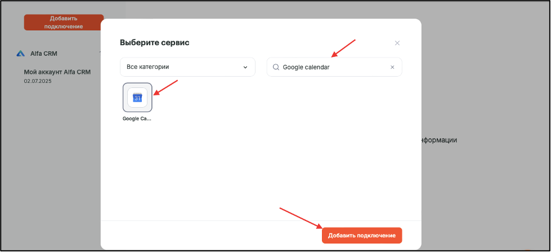Click the "Google Ca..." label under the tile
Screen dimensions: 551x252
click(x=137, y=118)
